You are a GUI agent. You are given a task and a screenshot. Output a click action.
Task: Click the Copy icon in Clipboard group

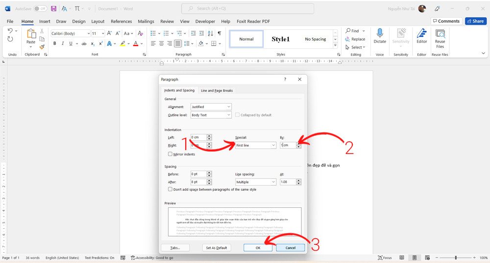(x=42, y=39)
